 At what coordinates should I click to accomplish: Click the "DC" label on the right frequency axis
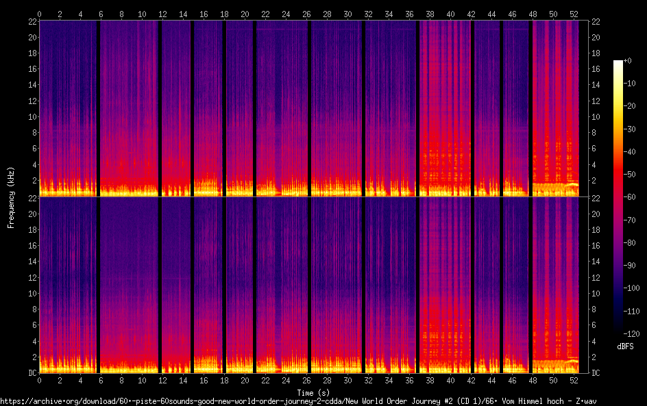click(x=596, y=373)
